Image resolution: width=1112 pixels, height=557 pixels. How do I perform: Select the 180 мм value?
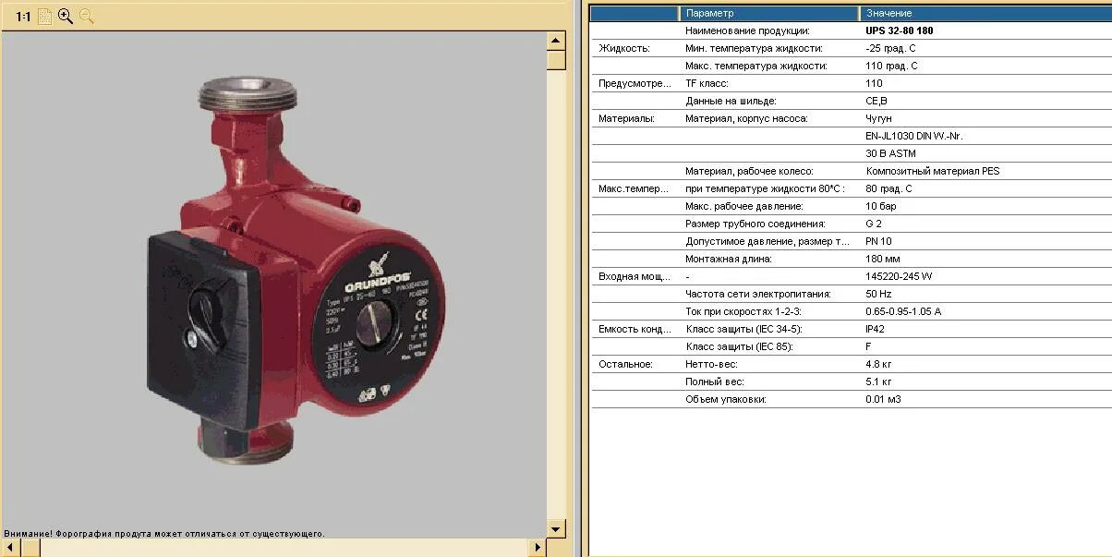tap(883, 259)
